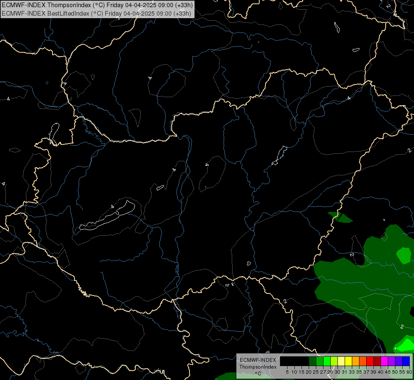Click the legend tick label 29
This screenshot has width=414, height=380.
pos(331,372)
